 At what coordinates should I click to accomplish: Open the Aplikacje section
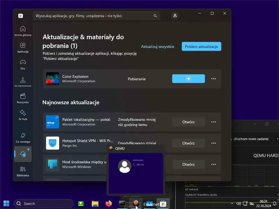pos(23,48)
